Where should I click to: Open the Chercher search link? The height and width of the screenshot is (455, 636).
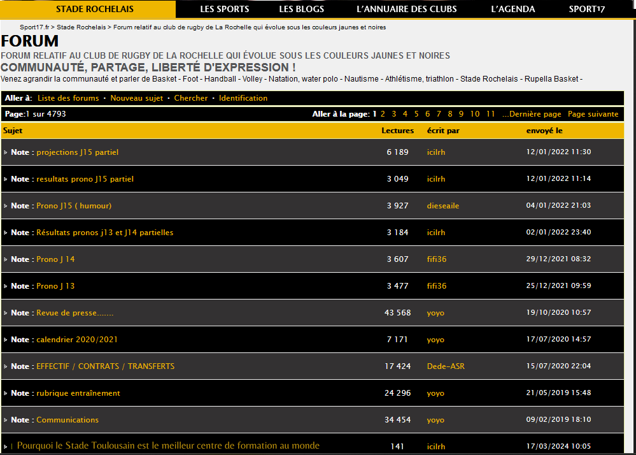190,98
